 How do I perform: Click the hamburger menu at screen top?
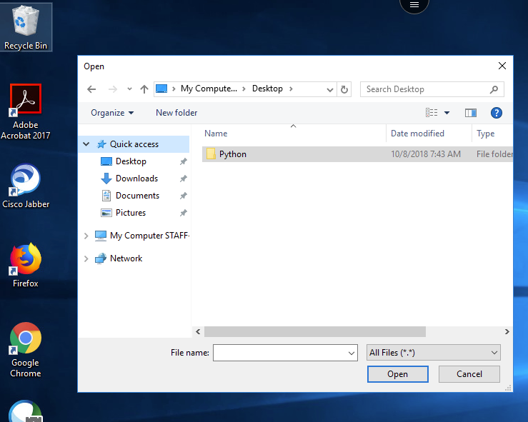414,5
